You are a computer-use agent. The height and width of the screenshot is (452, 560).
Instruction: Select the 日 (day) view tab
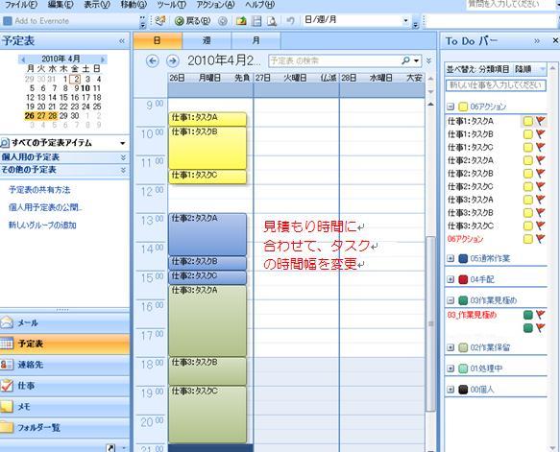158,40
